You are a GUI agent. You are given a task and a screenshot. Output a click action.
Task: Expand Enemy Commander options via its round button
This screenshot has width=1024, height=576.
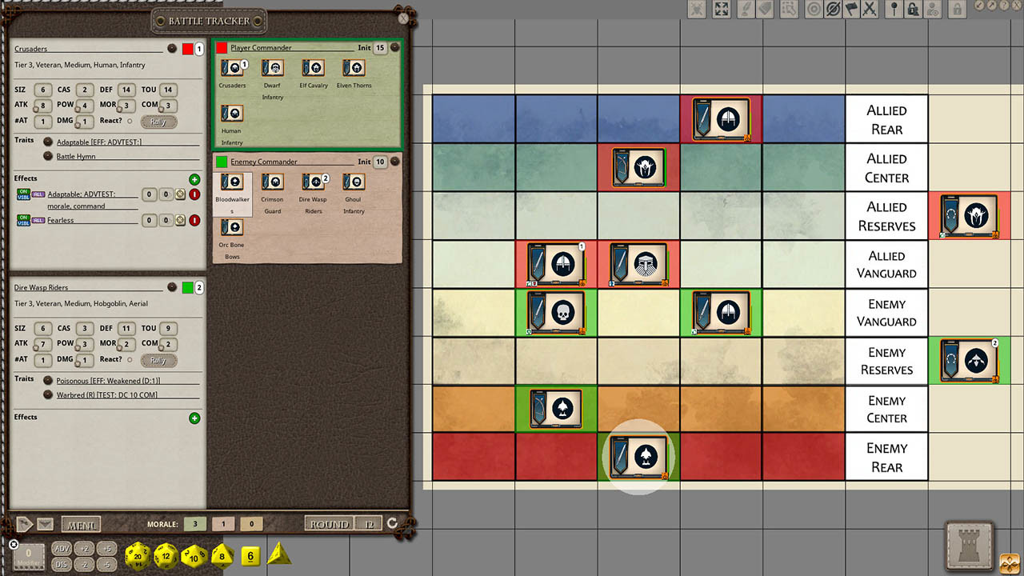pos(394,161)
